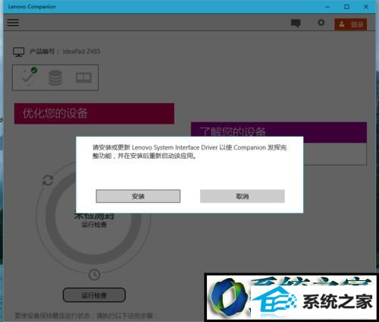Click the monitor icon beside product number
The height and width of the screenshot is (322, 379).
[18, 52]
